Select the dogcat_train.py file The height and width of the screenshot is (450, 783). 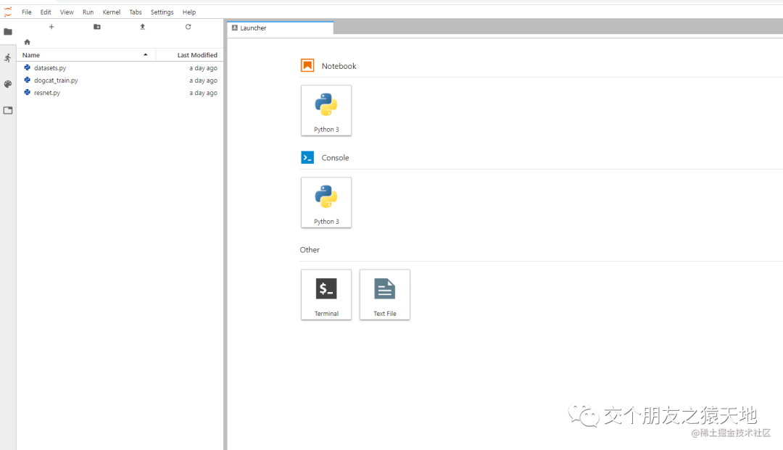coord(120,80)
